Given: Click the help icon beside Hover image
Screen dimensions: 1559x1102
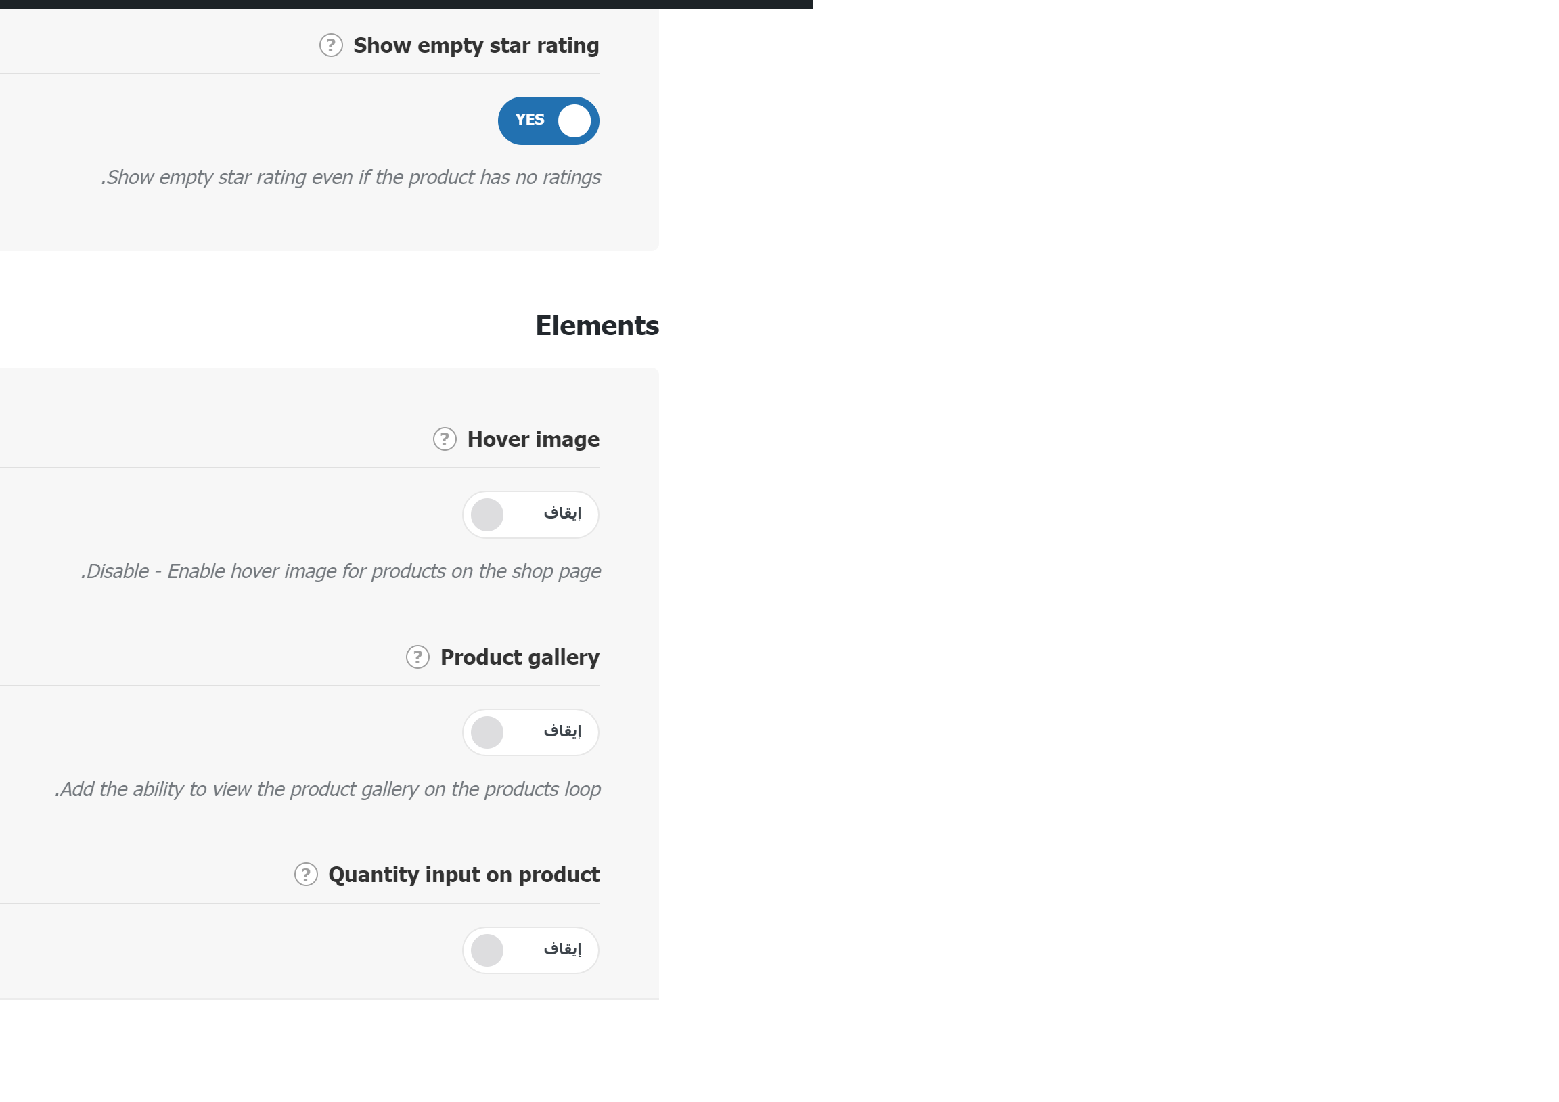Looking at the screenshot, I should tap(445, 439).
